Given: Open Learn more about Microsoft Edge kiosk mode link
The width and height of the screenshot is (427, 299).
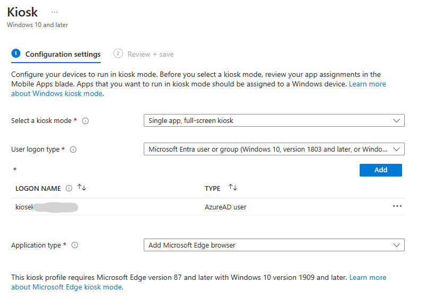Looking at the screenshot, I should [67, 287].
